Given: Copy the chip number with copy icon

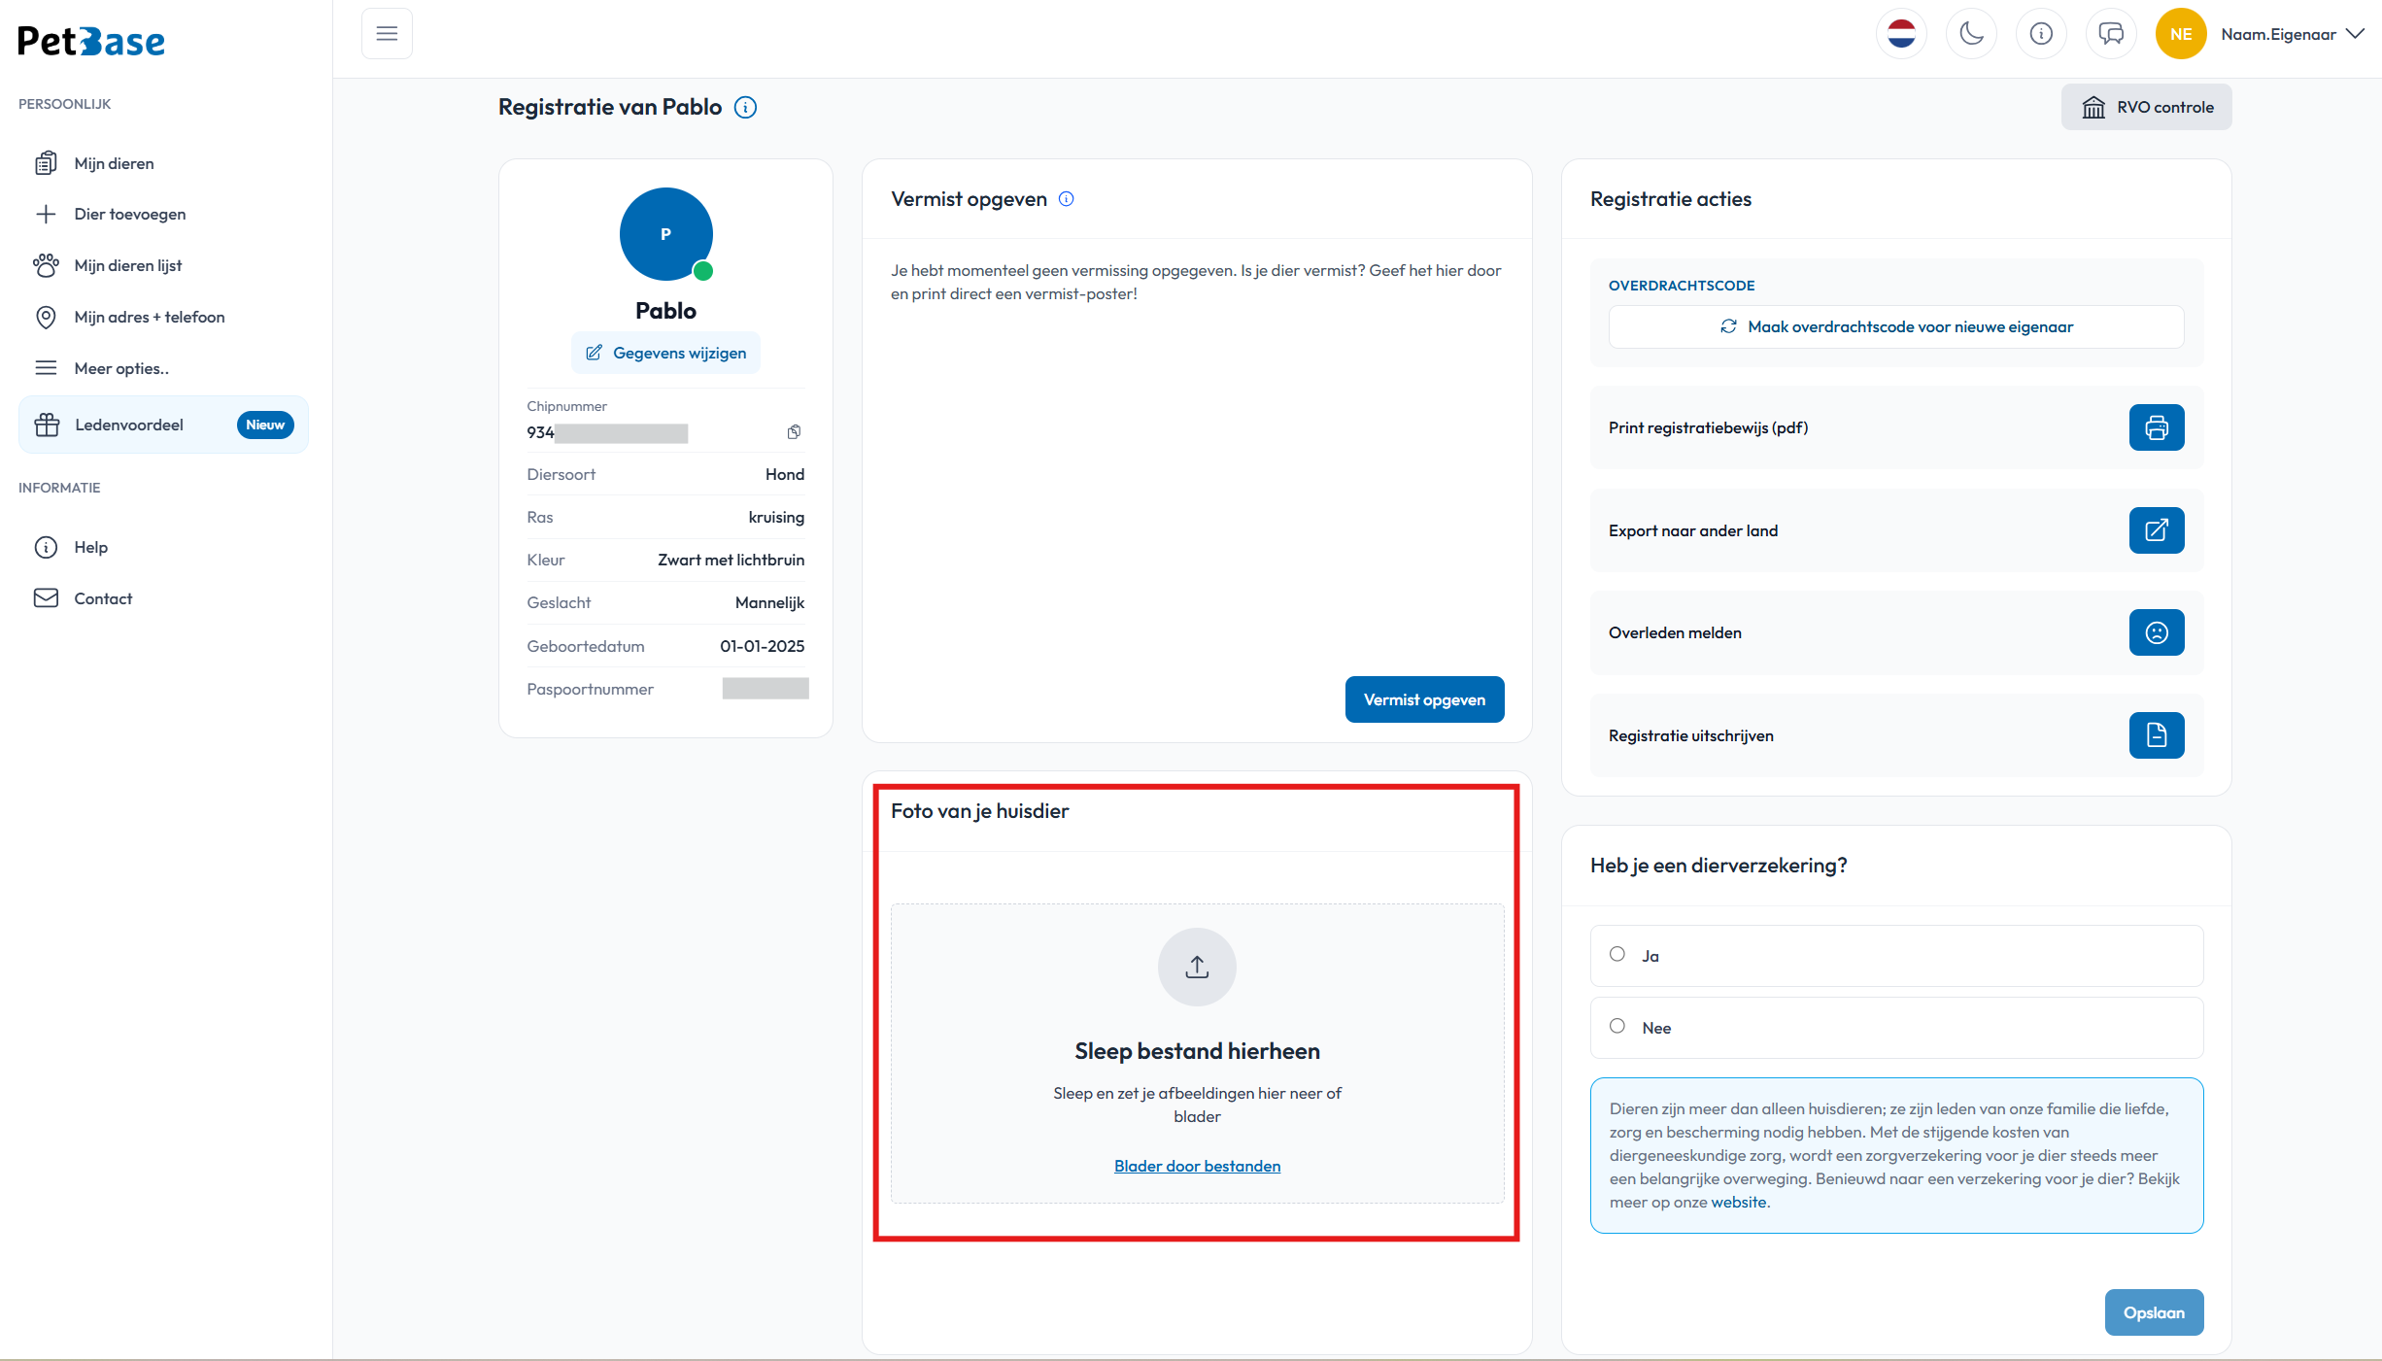Looking at the screenshot, I should [x=794, y=432].
